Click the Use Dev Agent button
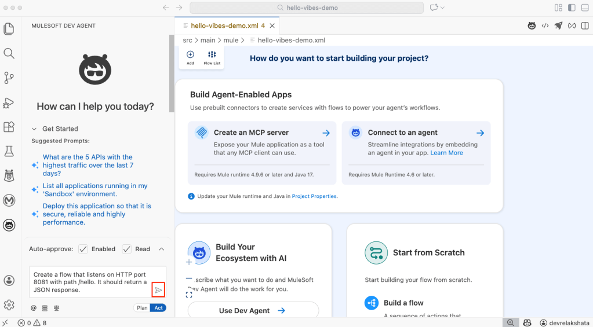The image size is (593, 327). coord(253,311)
